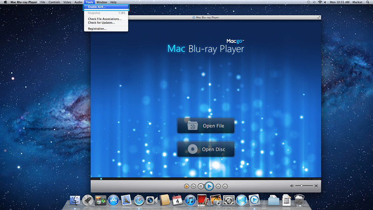Enter fullscreen via icon beside volume slider
The width and height of the screenshot is (373, 210).
[x=316, y=186]
